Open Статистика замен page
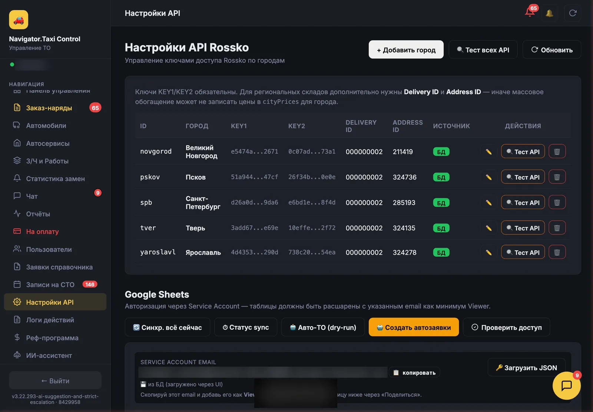 tap(55, 179)
